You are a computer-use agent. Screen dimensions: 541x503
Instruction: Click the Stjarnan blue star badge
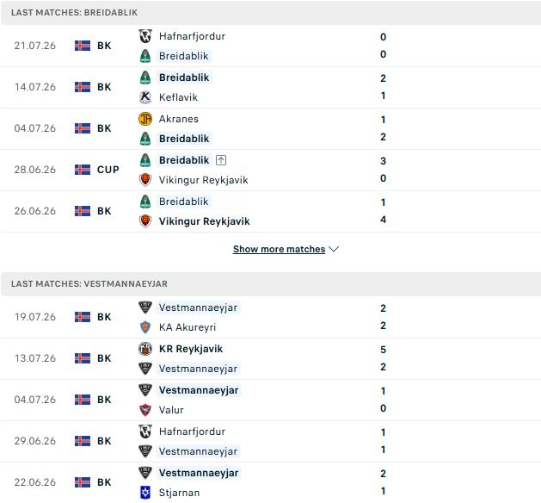(x=145, y=493)
